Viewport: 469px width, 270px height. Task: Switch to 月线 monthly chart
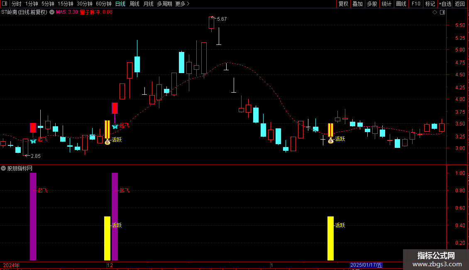pos(148,4)
